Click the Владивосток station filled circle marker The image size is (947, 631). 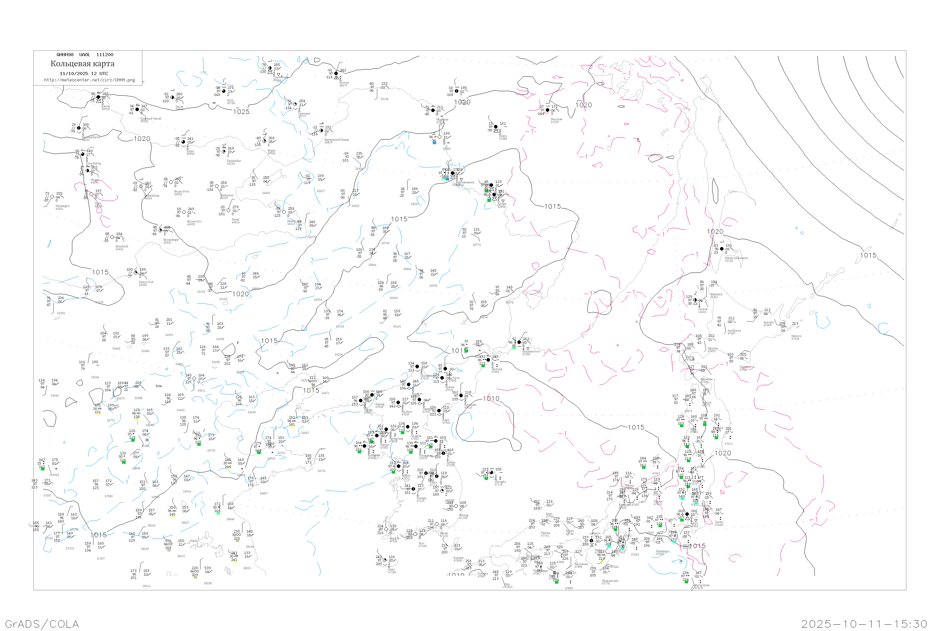pos(519,342)
